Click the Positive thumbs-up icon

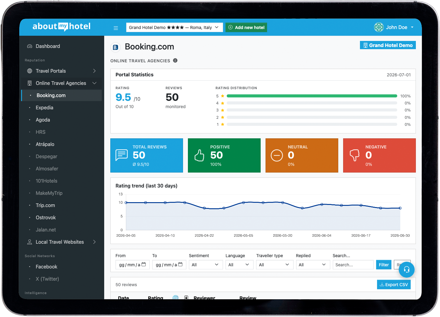pyautogui.click(x=199, y=155)
